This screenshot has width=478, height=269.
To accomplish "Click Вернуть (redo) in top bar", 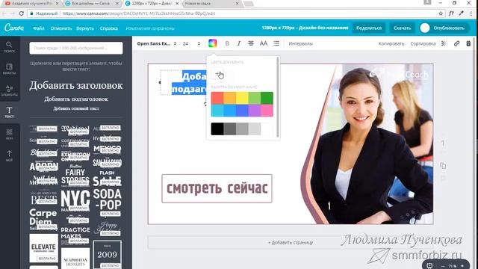I will click(x=85, y=28).
